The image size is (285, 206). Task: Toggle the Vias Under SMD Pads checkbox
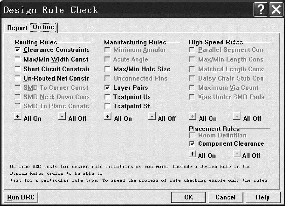(x=192, y=97)
